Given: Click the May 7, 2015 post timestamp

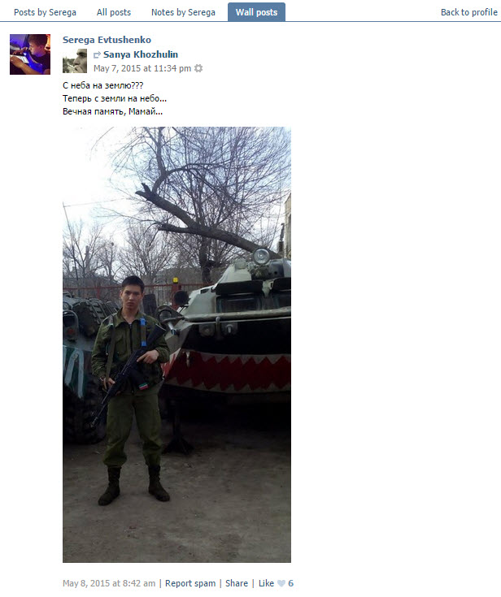Looking at the screenshot, I should (142, 68).
